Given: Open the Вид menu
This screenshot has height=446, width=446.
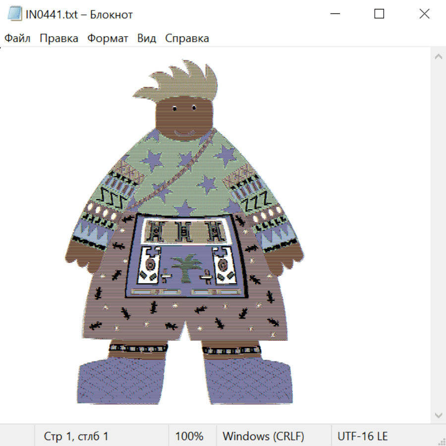Looking at the screenshot, I should click(147, 39).
